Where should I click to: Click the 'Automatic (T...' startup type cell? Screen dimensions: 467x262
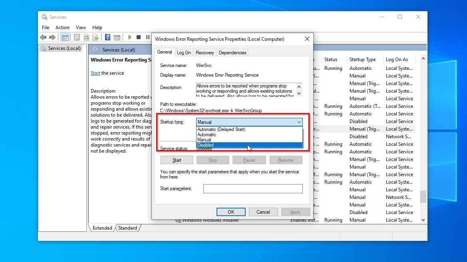coord(365,106)
